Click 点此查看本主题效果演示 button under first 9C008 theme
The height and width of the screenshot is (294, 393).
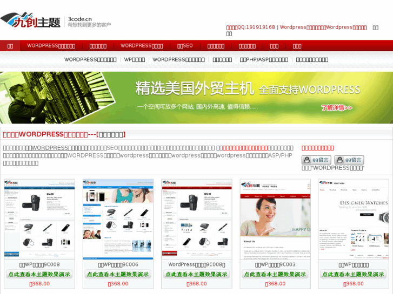pos(39,274)
